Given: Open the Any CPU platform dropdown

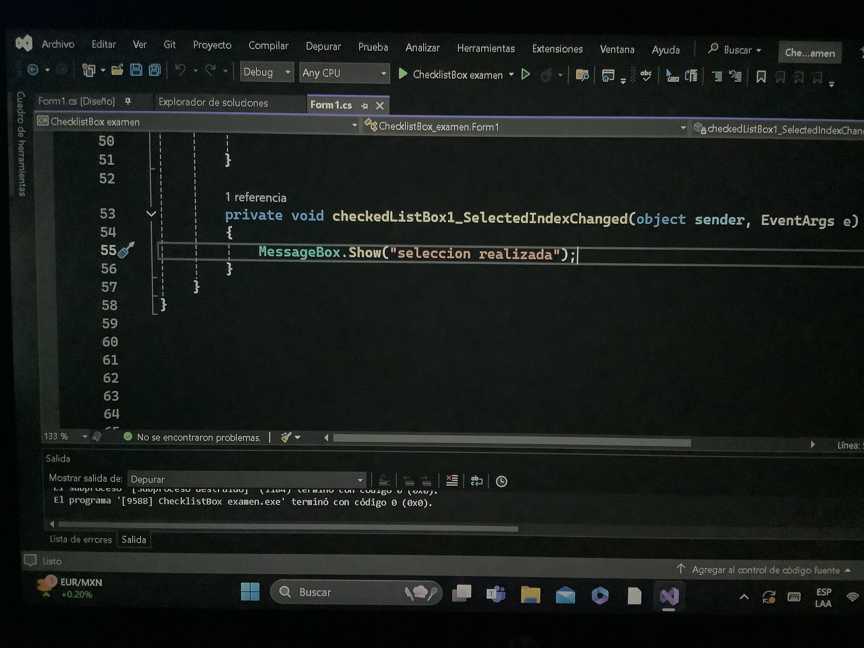Looking at the screenshot, I should click(x=344, y=73).
